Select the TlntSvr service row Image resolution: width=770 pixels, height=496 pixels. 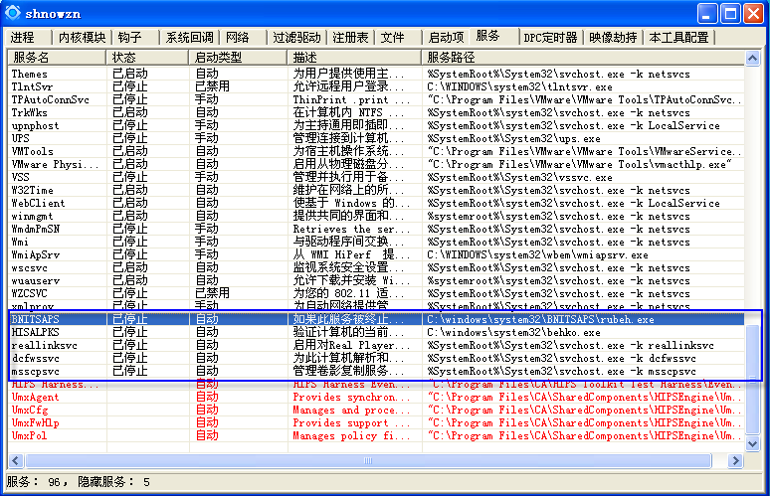(376, 86)
